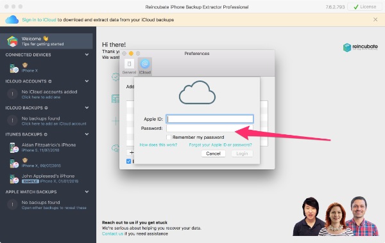Screen dimensions: 385x243
Task: Switch to the General preferences tab
Action: click(x=129, y=67)
